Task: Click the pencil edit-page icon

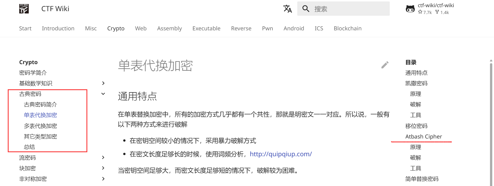Action: pyautogui.click(x=385, y=65)
